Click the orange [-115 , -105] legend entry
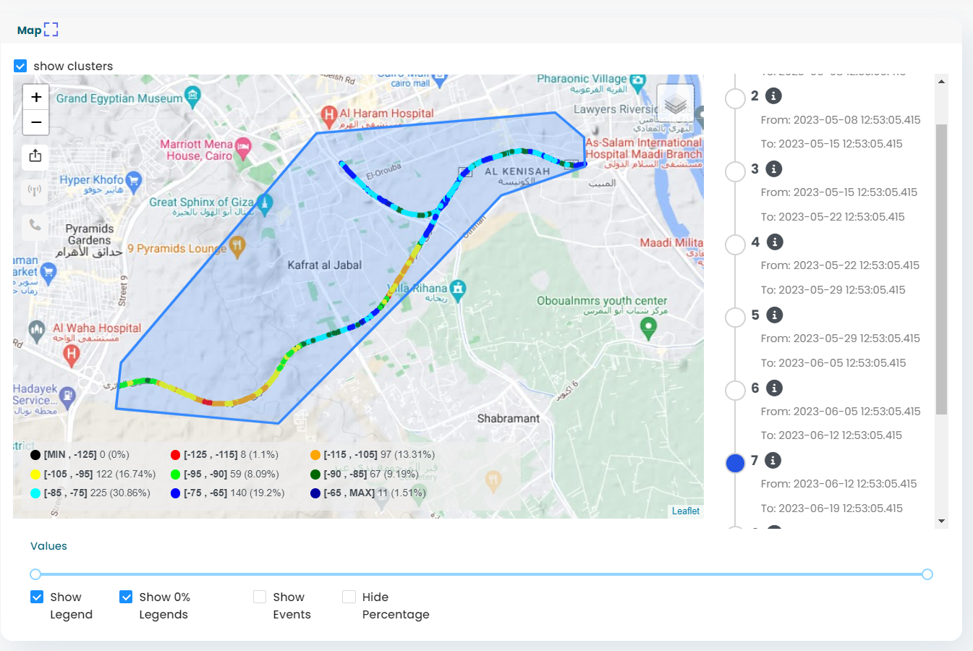The width and height of the screenshot is (973, 651). tap(373, 455)
